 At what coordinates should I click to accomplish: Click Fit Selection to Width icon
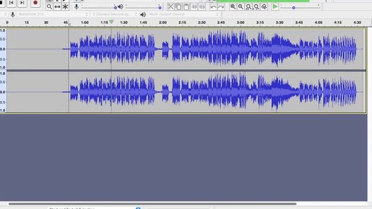click(x=249, y=6)
